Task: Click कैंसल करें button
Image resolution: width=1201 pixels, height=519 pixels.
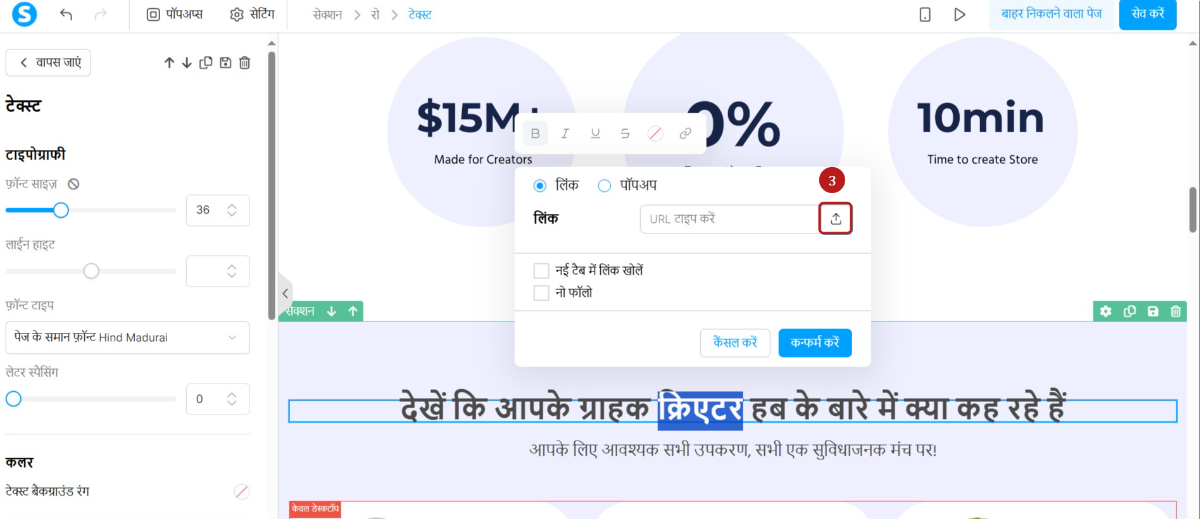Action: click(x=735, y=343)
